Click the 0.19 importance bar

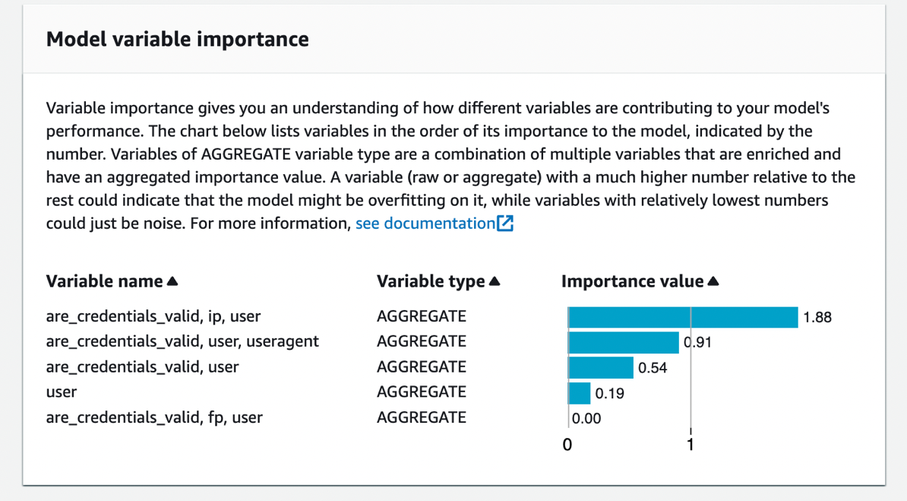coord(579,393)
